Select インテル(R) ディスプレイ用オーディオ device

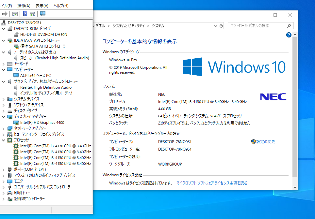point(46,93)
